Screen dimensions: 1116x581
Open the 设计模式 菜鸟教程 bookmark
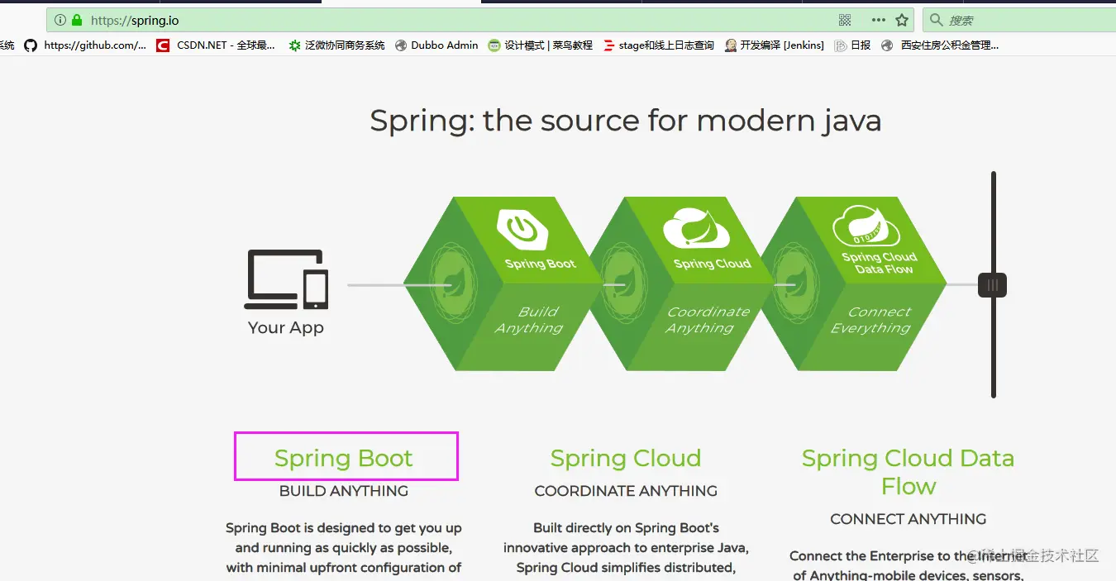[540, 45]
